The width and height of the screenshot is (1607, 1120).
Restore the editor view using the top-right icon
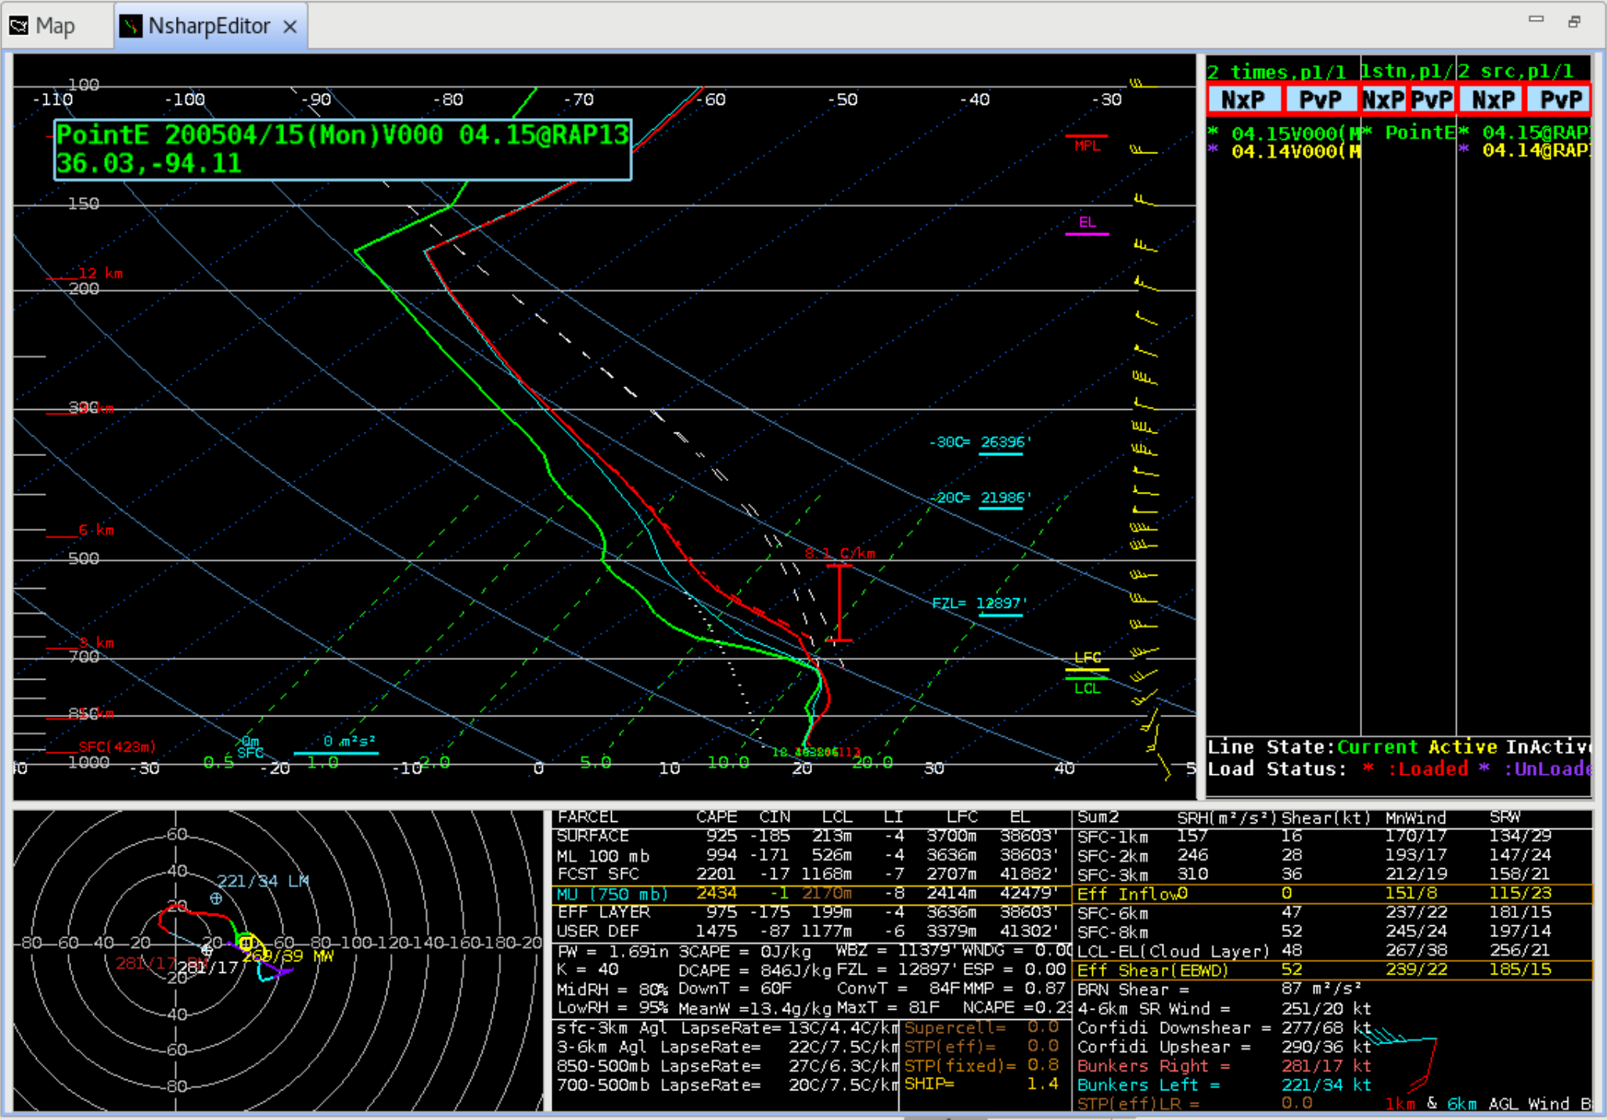pos(1574,21)
